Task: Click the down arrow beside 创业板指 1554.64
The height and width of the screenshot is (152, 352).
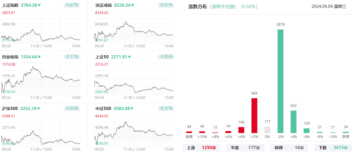Action: pos(39,57)
